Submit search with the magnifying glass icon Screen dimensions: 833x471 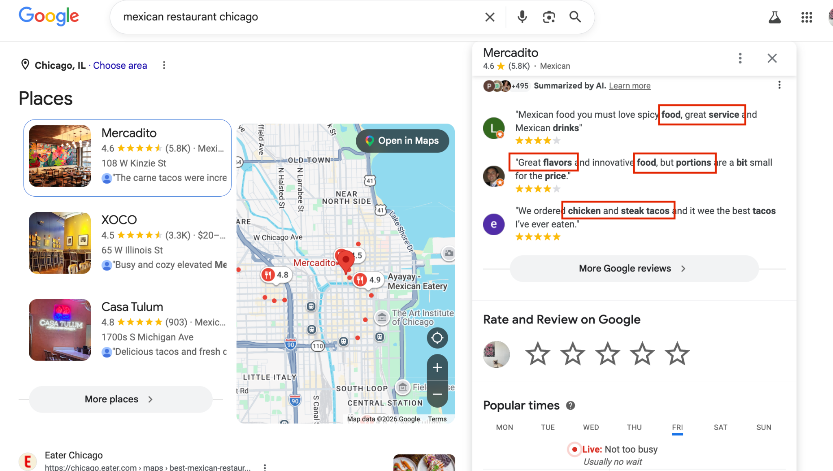pyautogui.click(x=575, y=17)
